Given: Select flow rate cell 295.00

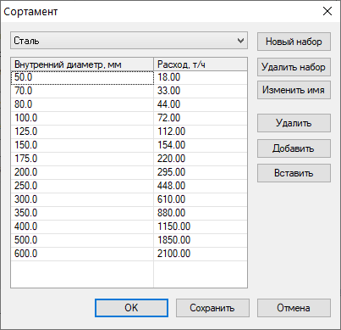Looking at the screenshot, I should click(201, 172).
